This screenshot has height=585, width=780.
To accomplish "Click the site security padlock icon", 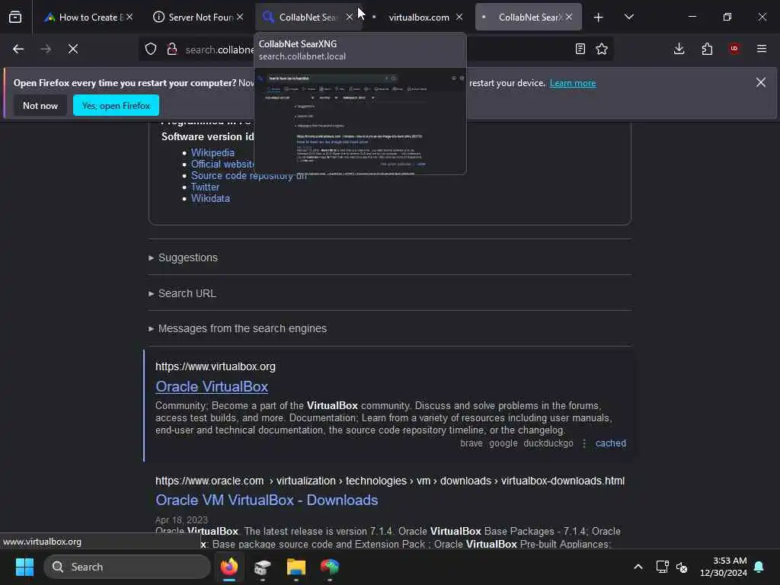I will (x=172, y=49).
